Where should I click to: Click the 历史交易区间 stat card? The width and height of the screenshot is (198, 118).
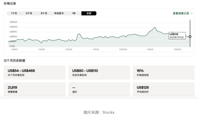point(99,72)
